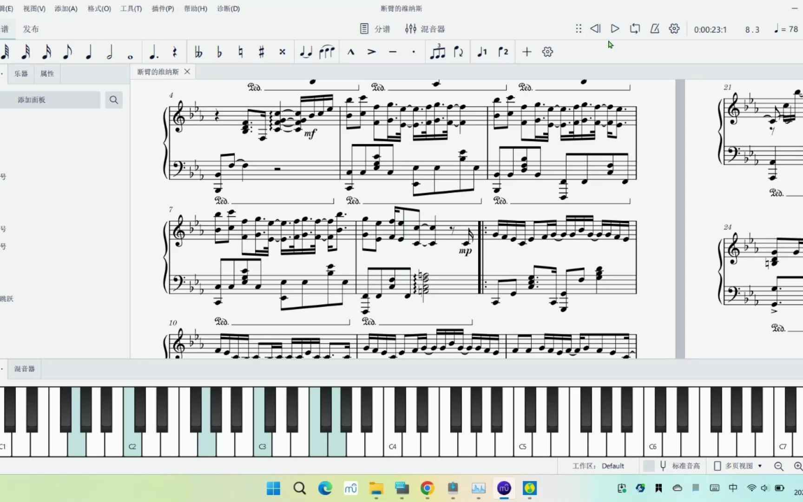Select the eighth note duration

pos(67,52)
